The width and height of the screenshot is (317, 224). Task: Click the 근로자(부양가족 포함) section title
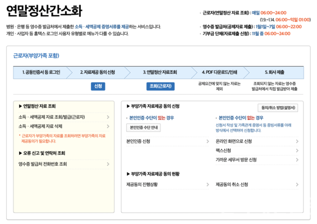[x=36, y=55]
